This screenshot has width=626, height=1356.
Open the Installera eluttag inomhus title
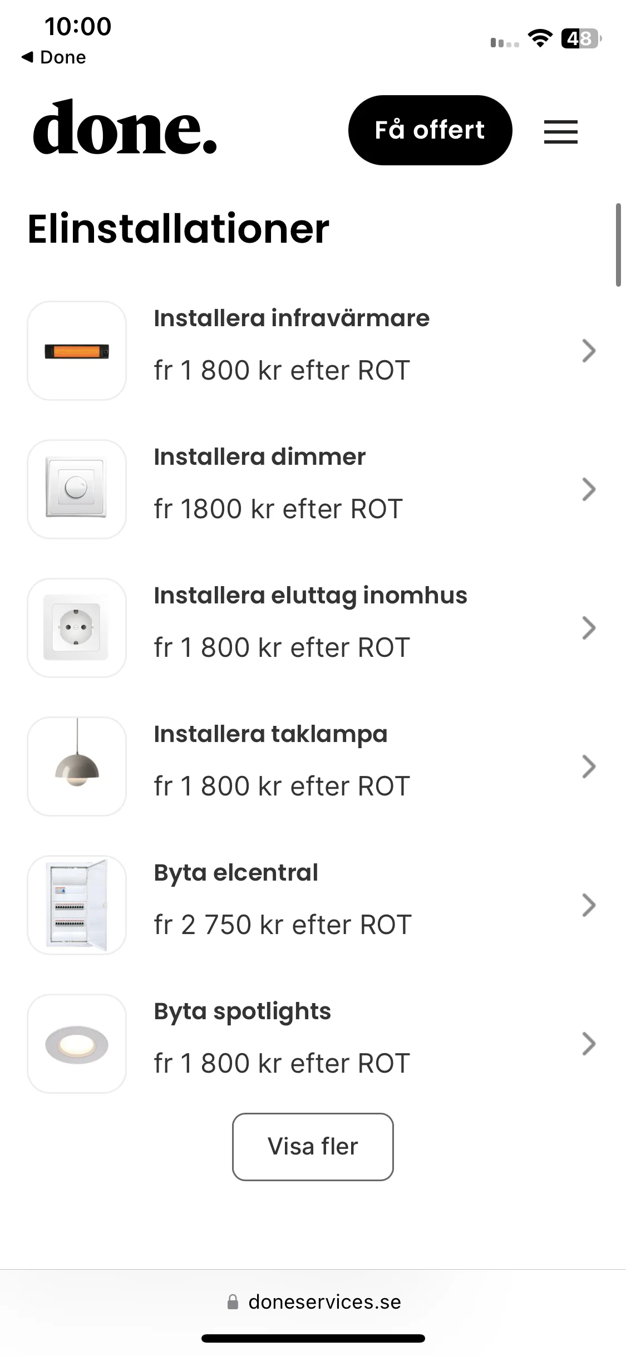pos(310,596)
